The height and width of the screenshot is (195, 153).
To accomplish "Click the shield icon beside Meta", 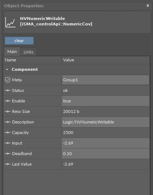I will 8,80.
